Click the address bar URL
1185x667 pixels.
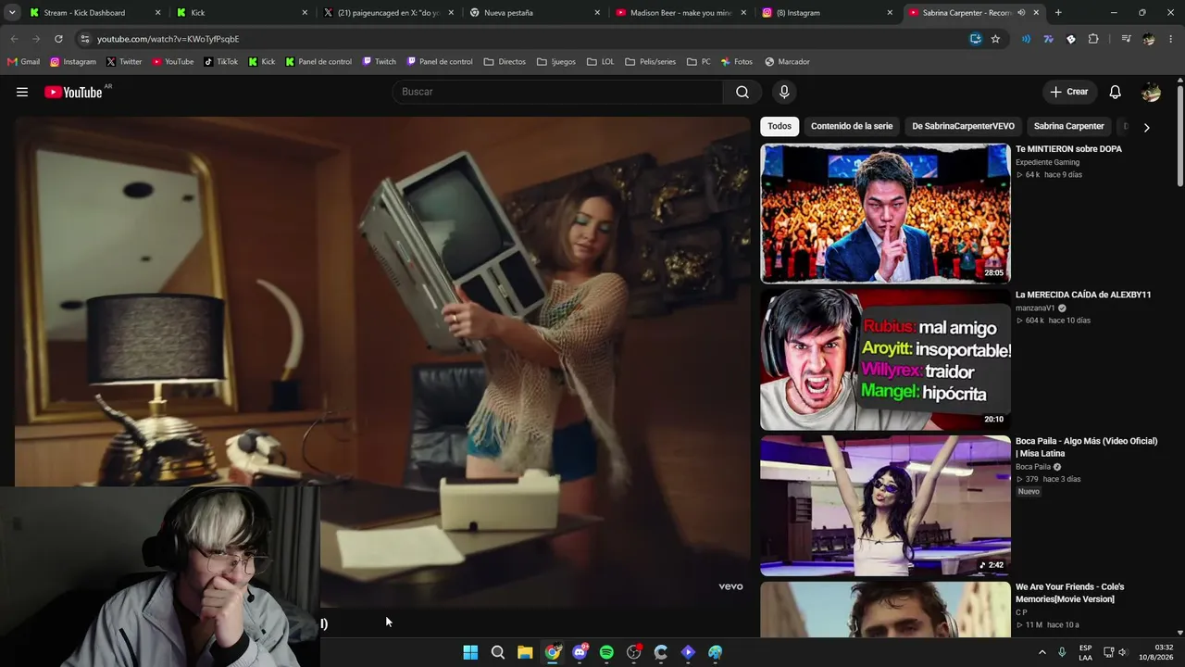click(x=168, y=39)
